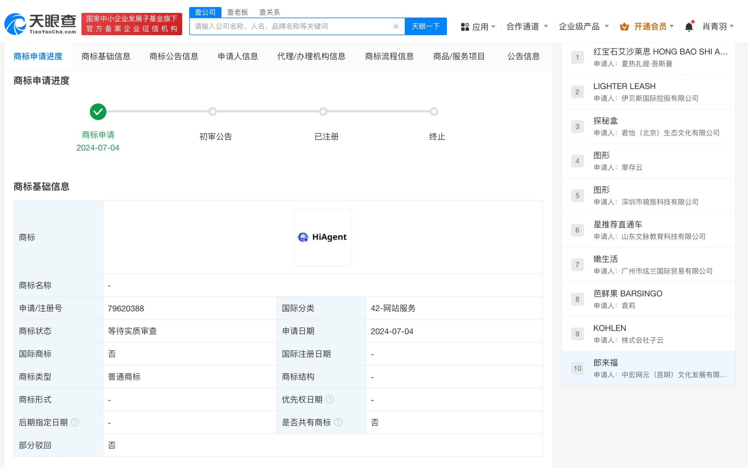Select the 查老板 search tab
Screen dimensions: 748x468
pos(237,12)
